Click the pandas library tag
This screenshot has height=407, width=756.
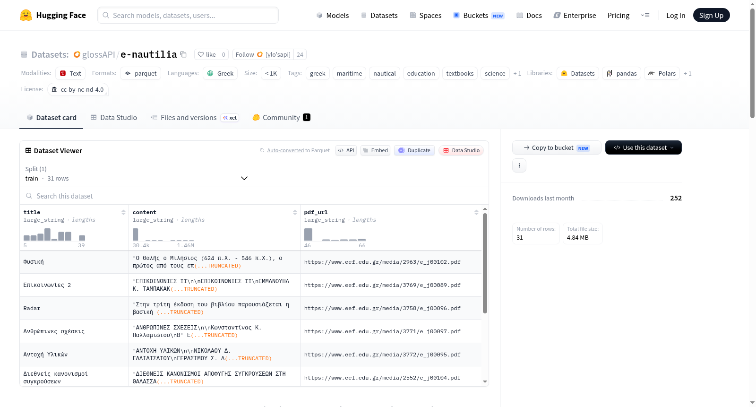tap(622, 73)
